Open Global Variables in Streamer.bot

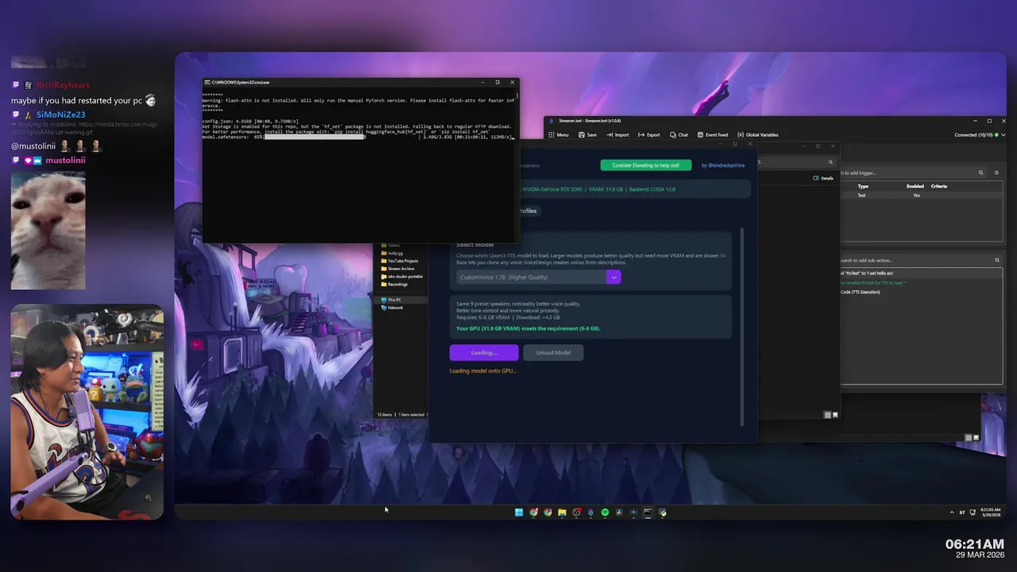tap(757, 135)
